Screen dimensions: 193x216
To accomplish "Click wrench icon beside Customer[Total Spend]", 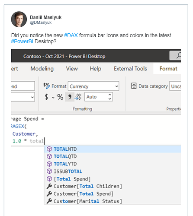I will [x=49, y=194].
